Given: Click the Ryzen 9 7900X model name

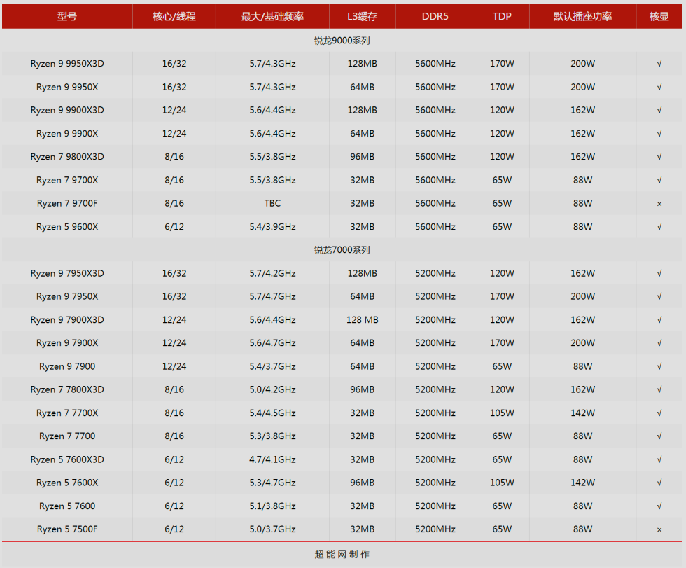Looking at the screenshot, I should pyautogui.click(x=67, y=343).
